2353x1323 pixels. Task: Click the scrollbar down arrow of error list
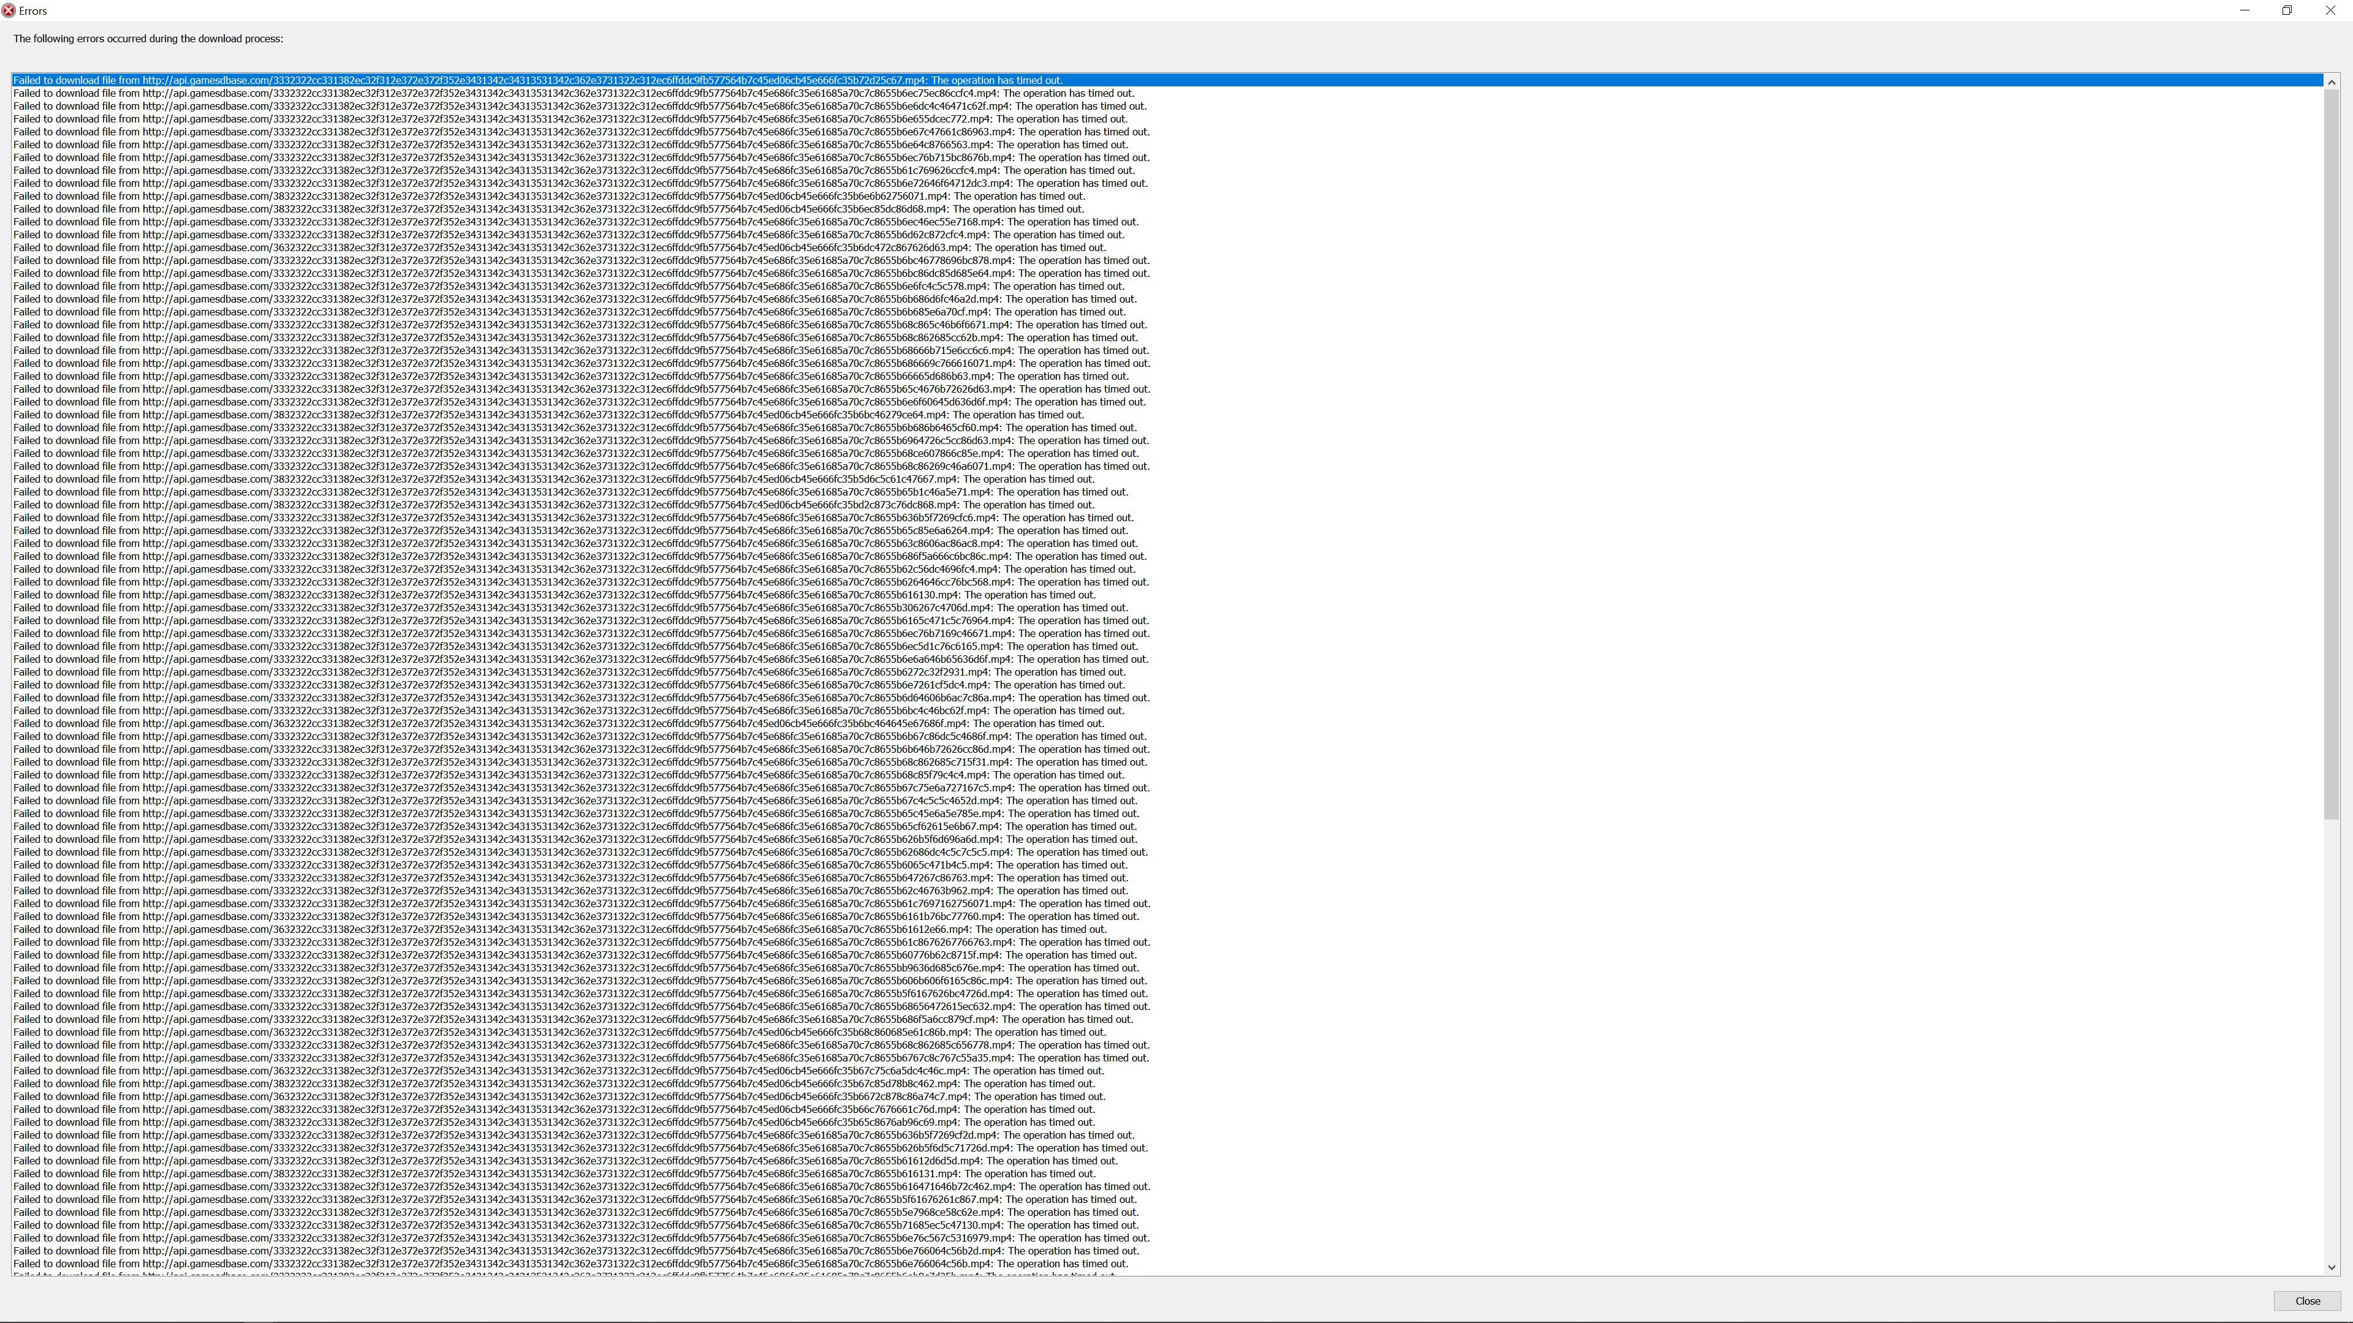pos(2331,1267)
